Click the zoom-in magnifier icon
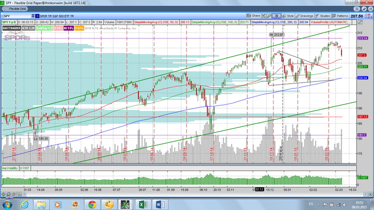The width and height of the screenshot is (374, 210). tap(9, 195)
